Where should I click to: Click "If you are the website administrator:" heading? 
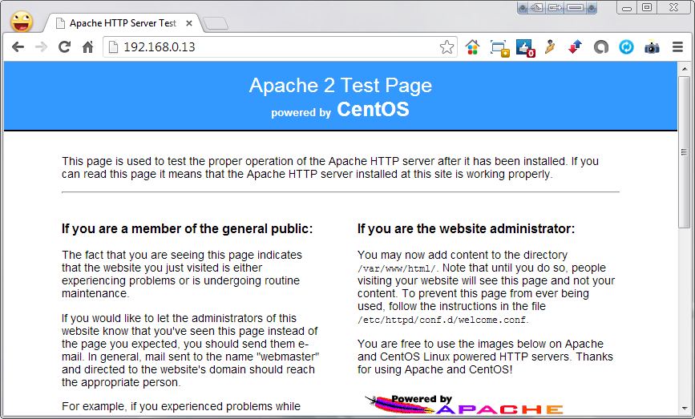point(467,228)
